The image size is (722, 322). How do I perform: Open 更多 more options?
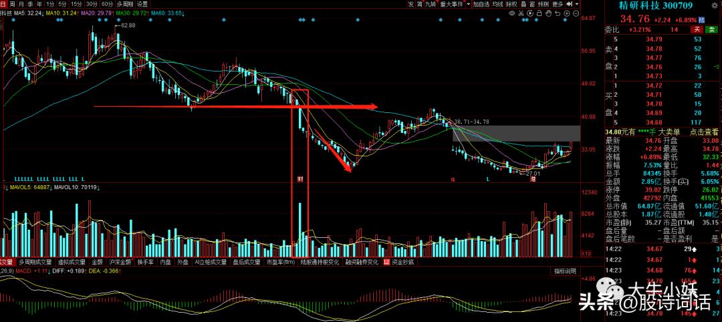(x=558, y=4)
